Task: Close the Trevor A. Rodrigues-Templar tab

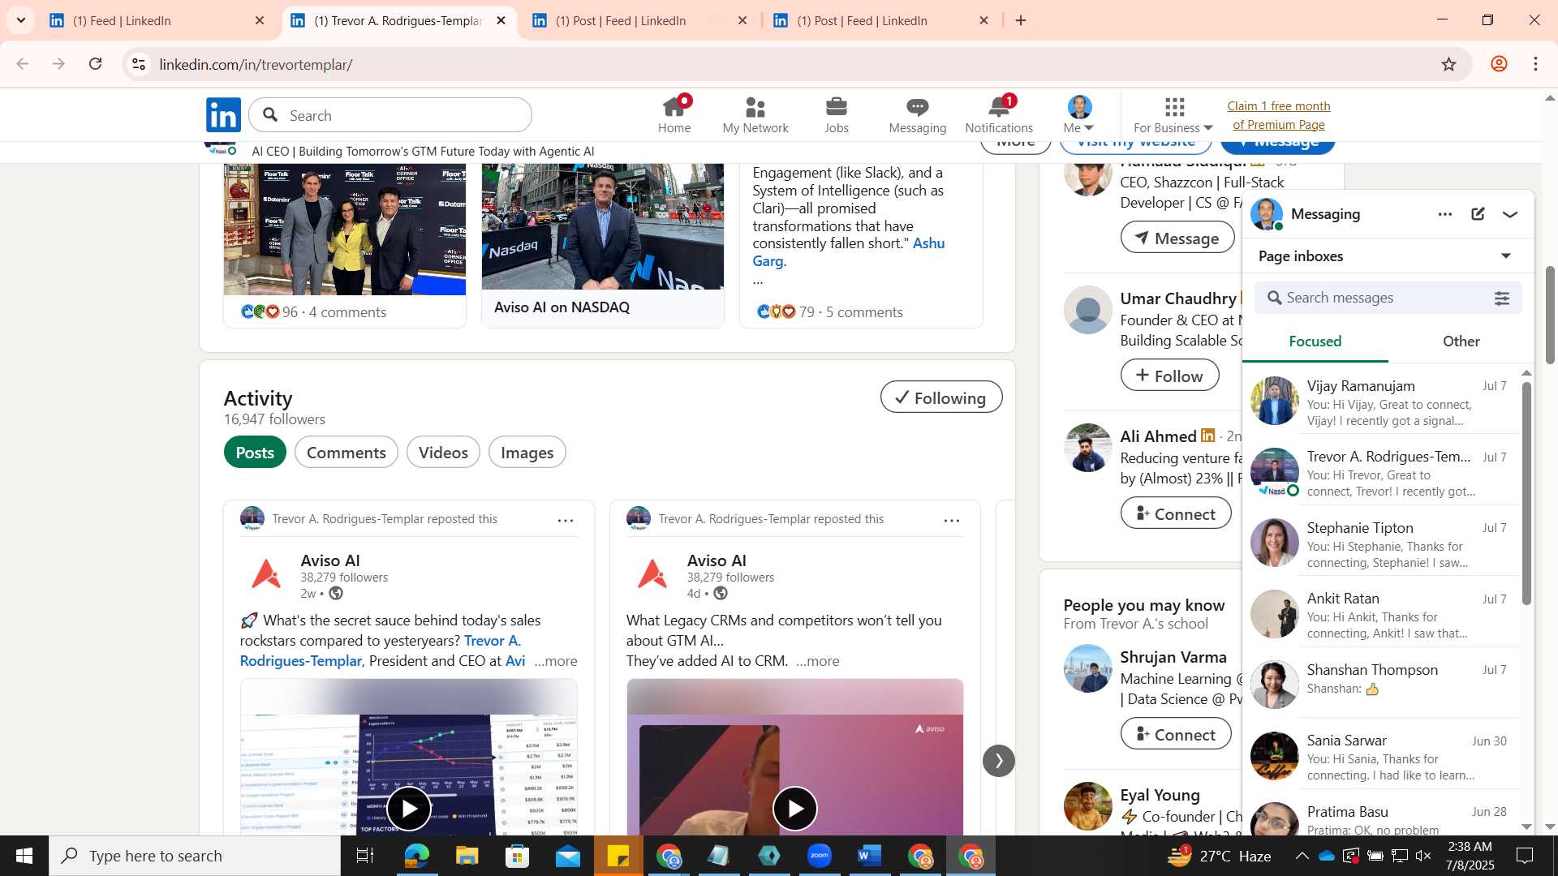Action: (x=501, y=20)
